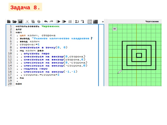Click 'сместиться на вектор(0,-сторона)' line
The height and width of the screenshot is (125, 167).
(x=56, y=63)
